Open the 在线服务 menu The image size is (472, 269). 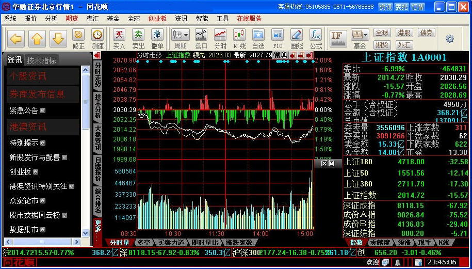coord(249,19)
